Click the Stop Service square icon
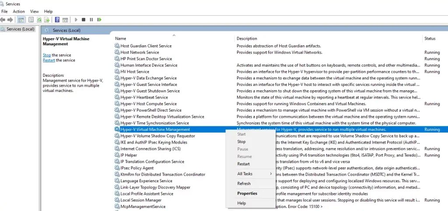 pos(84,20)
